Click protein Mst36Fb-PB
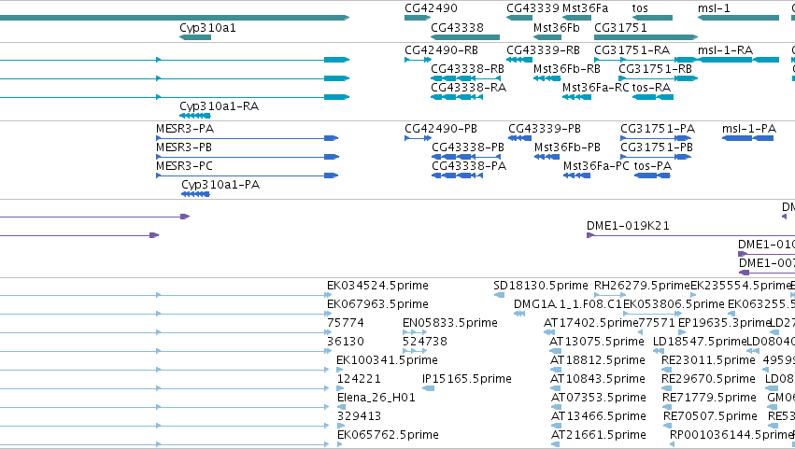This screenshot has width=795, height=449. pyautogui.click(x=567, y=147)
